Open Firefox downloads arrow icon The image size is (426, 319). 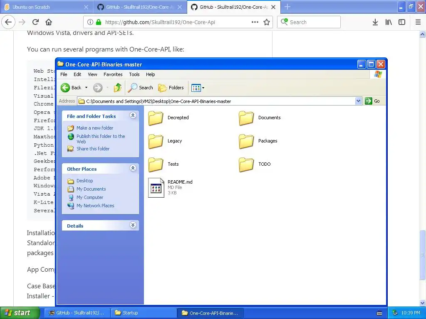(375, 22)
